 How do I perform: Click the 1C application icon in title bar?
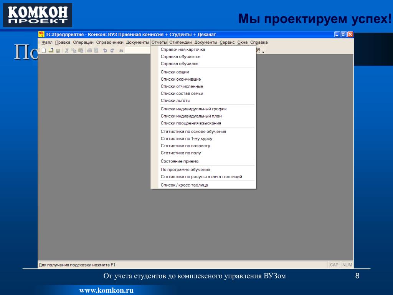pyautogui.click(x=41, y=34)
